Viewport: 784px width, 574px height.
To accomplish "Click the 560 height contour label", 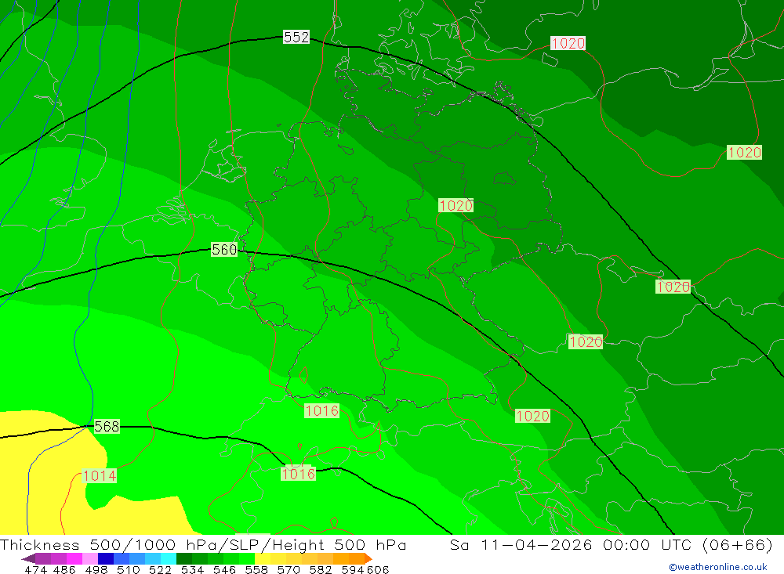I will 224,249.
